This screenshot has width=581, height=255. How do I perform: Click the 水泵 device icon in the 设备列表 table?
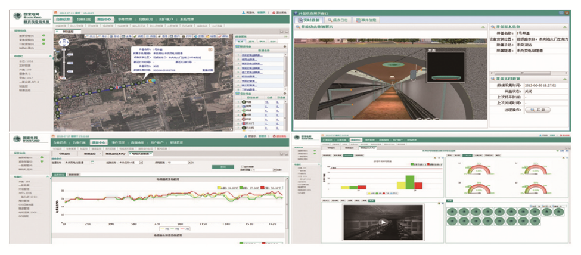tap(244, 115)
